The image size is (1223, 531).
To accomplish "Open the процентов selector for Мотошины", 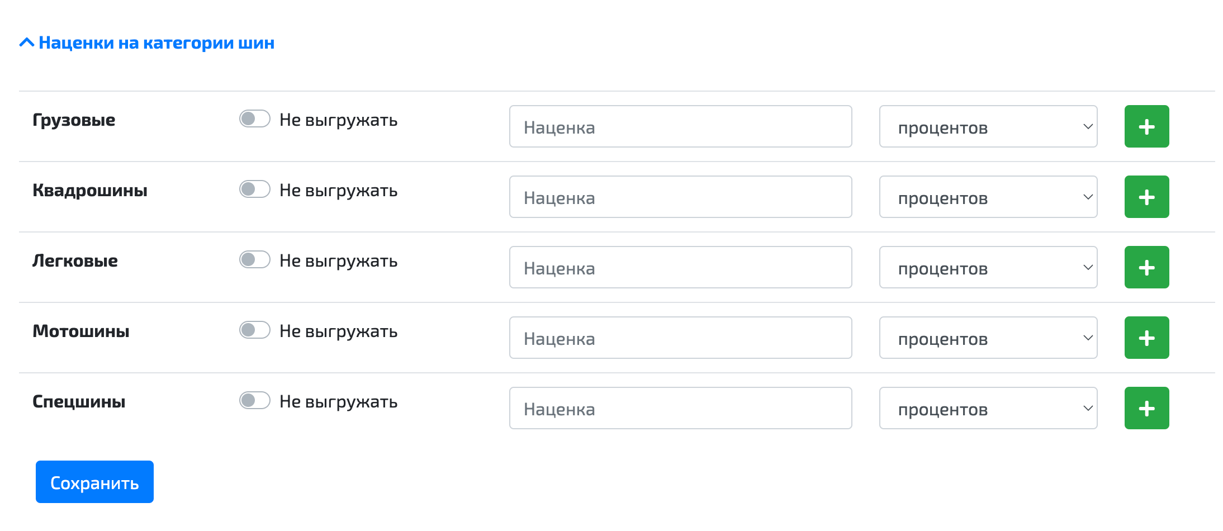I will tap(988, 338).
